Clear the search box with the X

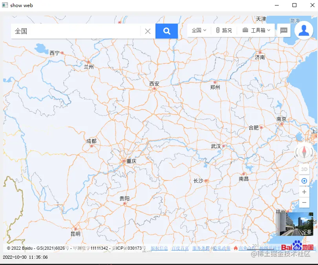point(148,31)
